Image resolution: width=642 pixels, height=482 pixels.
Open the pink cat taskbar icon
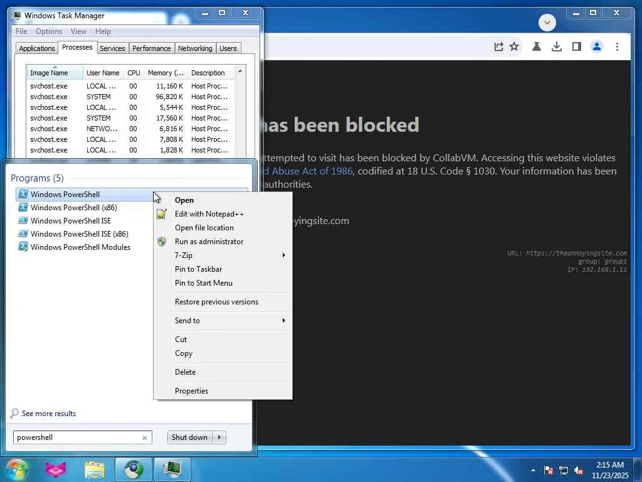click(56, 469)
